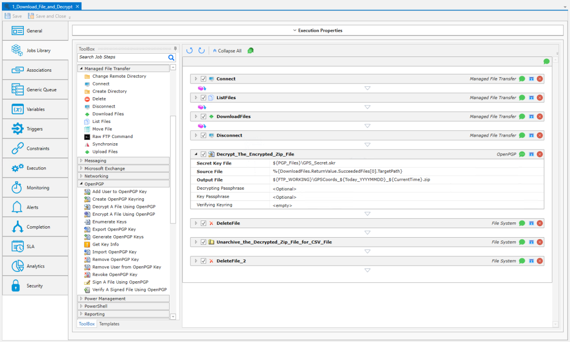Go to the Triggers section

click(x=36, y=129)
